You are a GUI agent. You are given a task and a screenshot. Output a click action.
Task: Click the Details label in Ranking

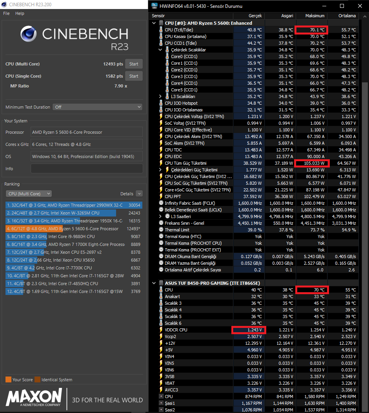click(127, 194)
